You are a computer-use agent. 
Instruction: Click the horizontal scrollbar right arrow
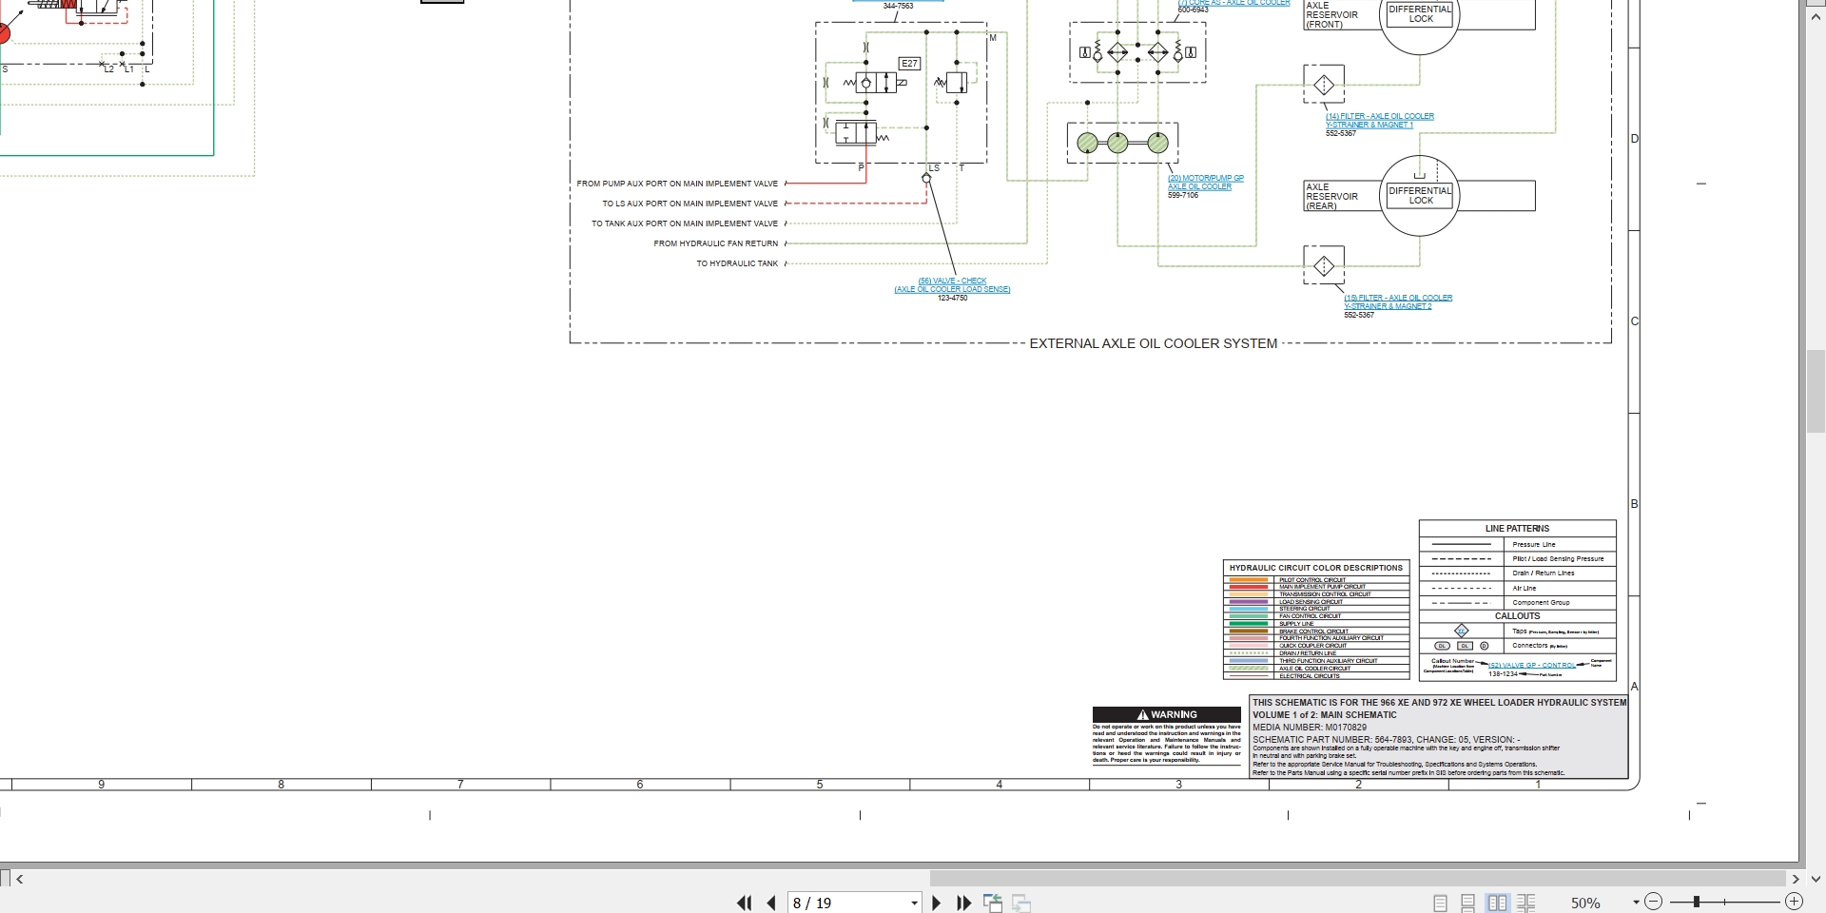click(x=1796, y=879)
